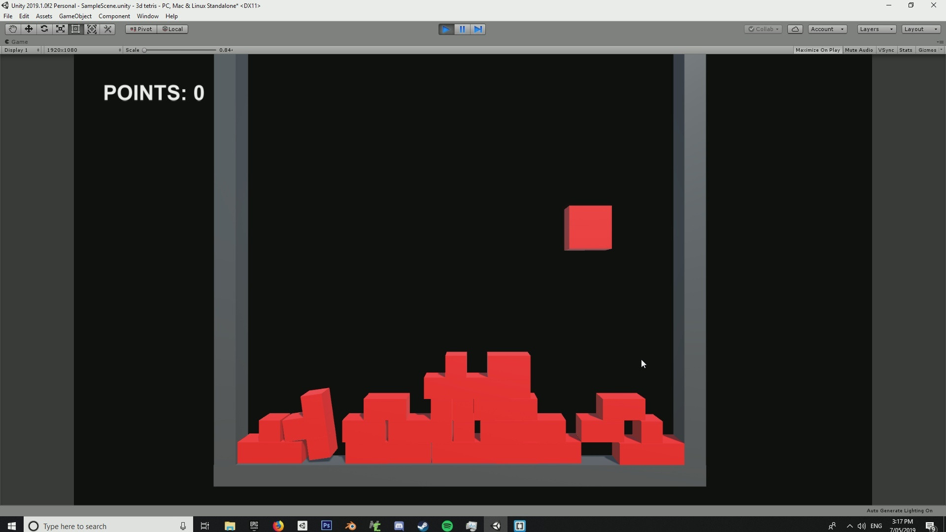Screen dimensions: 946x532
Task: Select the Rotate tool
Action: (x=44, y=29)
